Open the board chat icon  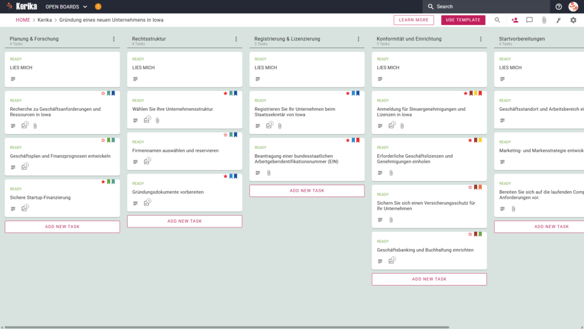pos(529,20)
